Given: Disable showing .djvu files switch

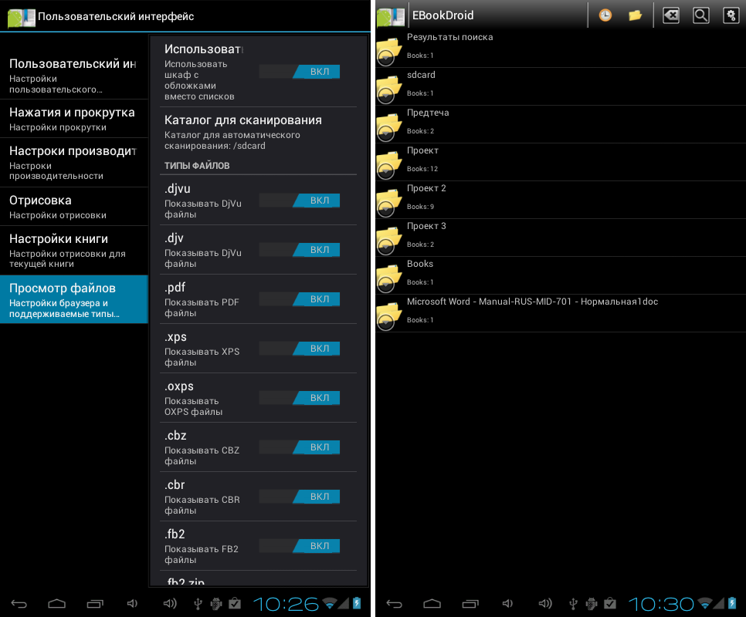Looking at the screenshot, I should pyautogui.click(x=300, y=201).
